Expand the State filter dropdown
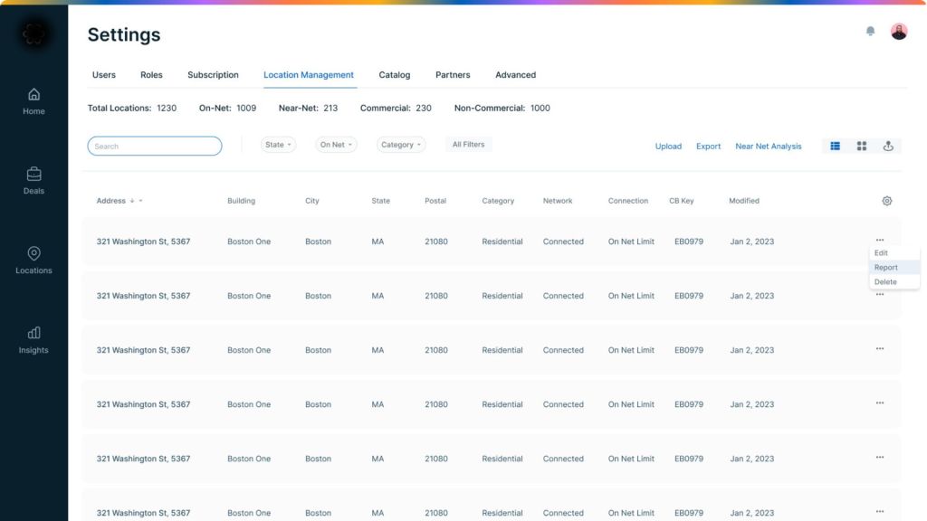This screenshot has width=927, height=521. (x=278, y=145)
